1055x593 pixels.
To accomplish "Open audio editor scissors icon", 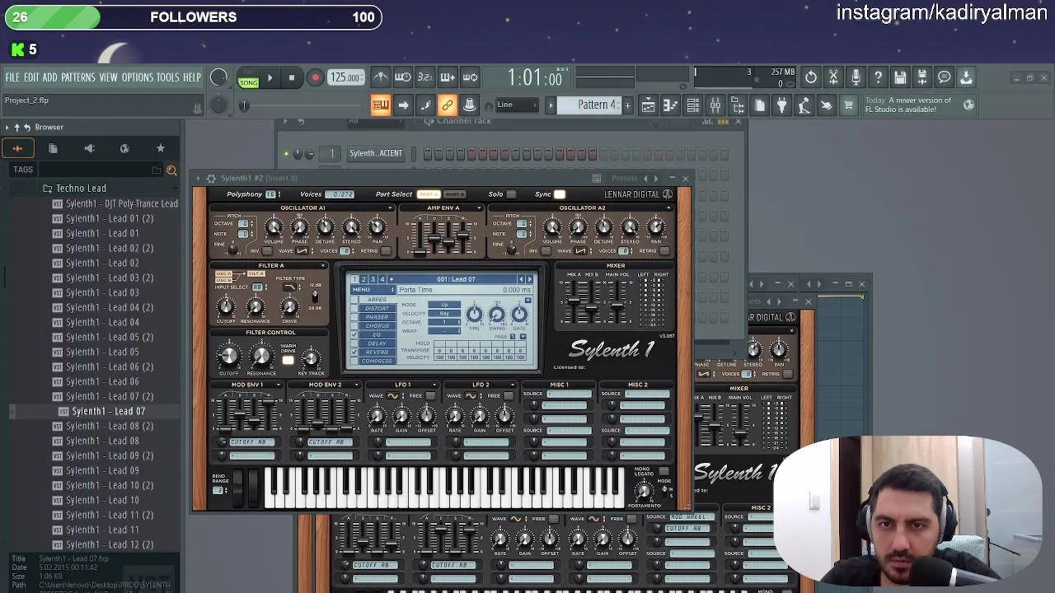I will pyautogui.click(x=833, y=77).
